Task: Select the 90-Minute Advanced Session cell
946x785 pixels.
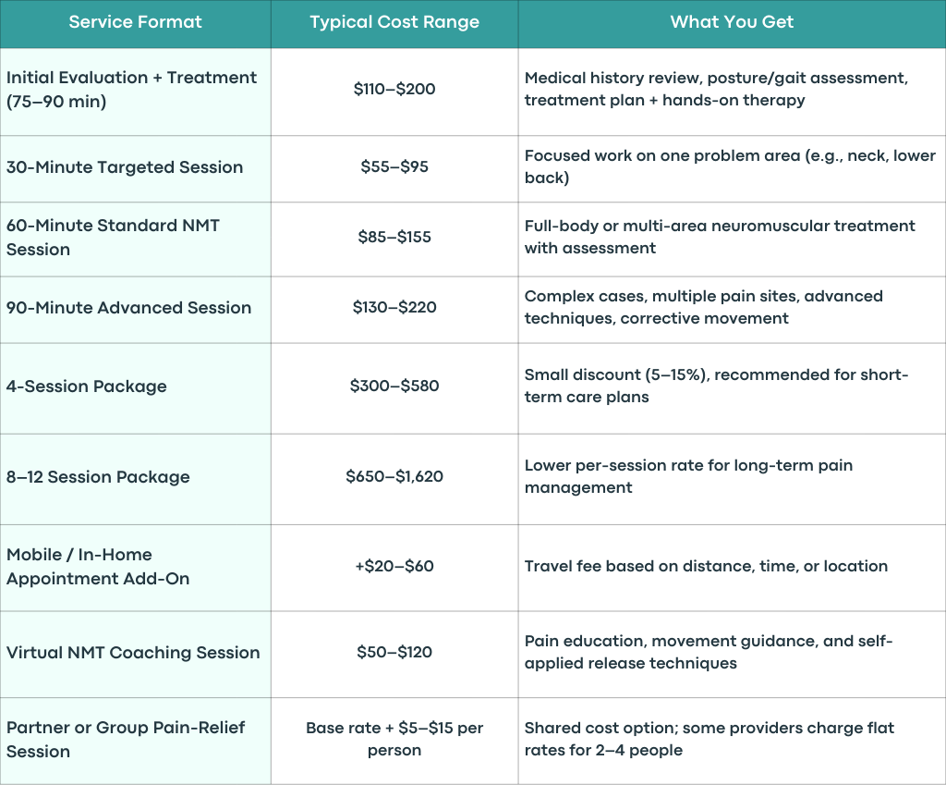Action: pyautogui.click(x=135, y=310)
